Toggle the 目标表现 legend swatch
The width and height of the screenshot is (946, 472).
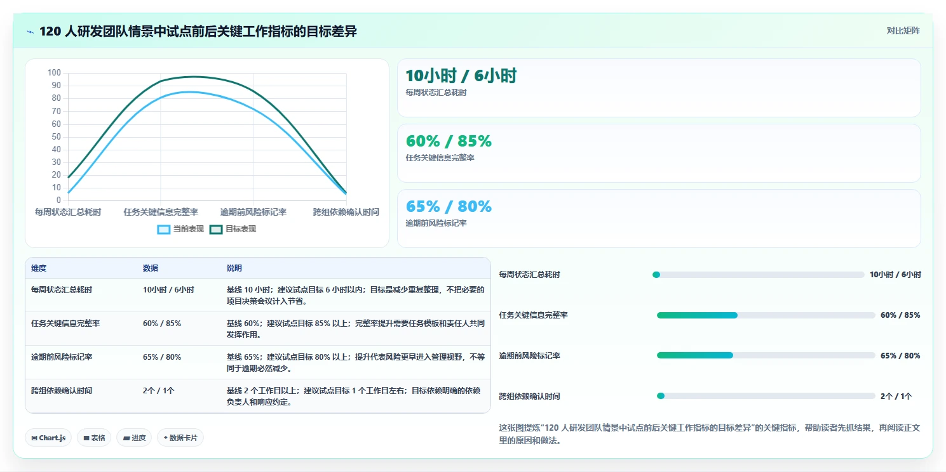[216, 229]
